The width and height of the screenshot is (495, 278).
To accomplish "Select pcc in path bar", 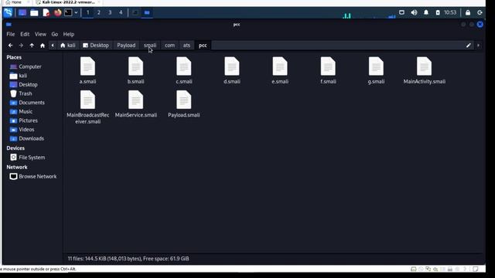I will click(x=203, y=46).
